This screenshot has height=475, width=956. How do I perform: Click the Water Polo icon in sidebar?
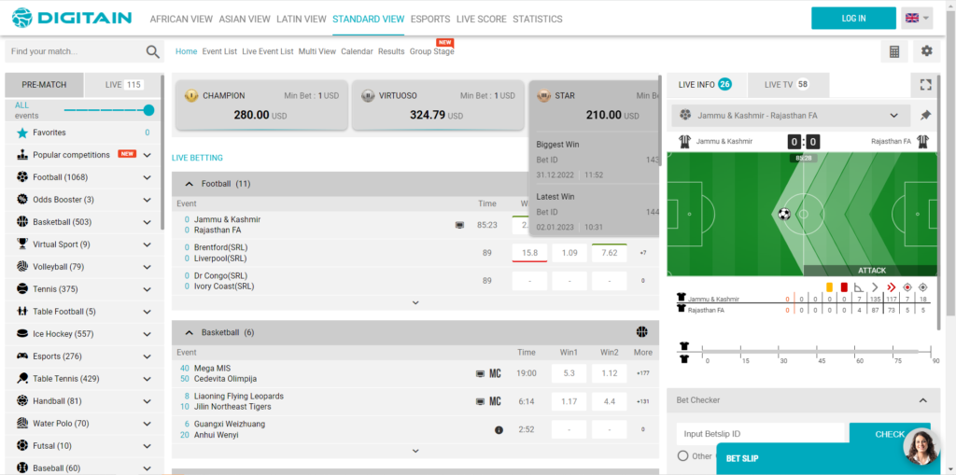[x=22, y=423]
